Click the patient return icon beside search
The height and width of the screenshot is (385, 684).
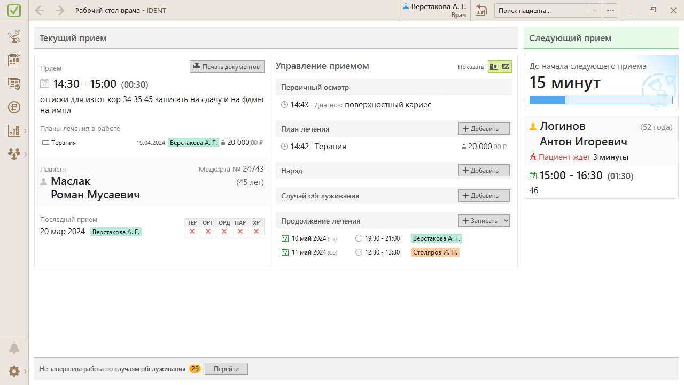(481, 11)
